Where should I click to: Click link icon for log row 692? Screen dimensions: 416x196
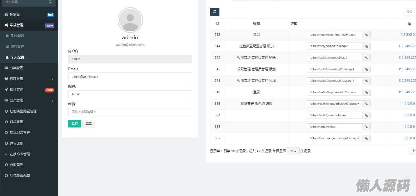(x=366, y=35)
